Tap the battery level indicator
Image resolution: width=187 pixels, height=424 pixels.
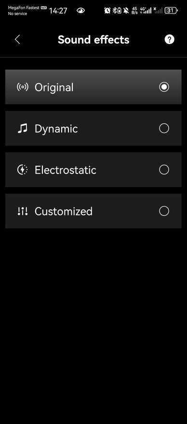(x=171, y=11)
